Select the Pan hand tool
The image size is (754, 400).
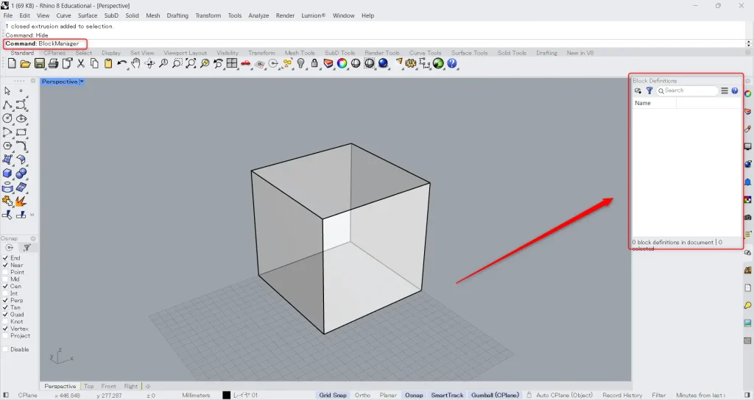135,64
